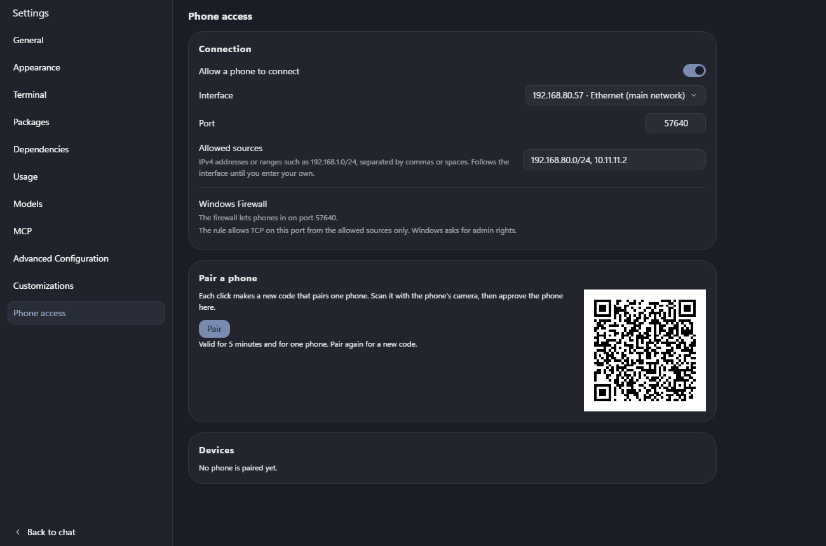Click the Connection section heading
This screenshot has width=826, height=546.
click(x=225, y=49)
